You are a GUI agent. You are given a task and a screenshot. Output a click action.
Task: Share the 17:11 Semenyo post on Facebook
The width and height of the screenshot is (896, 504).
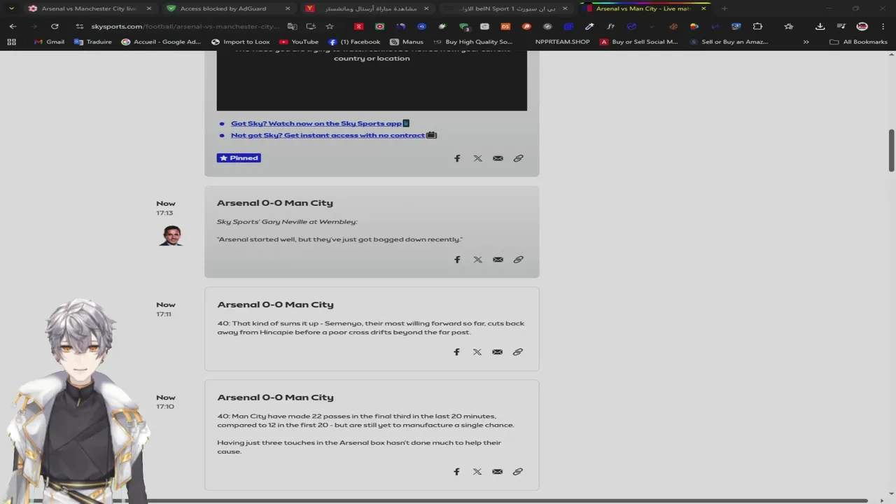pos(456,352)
